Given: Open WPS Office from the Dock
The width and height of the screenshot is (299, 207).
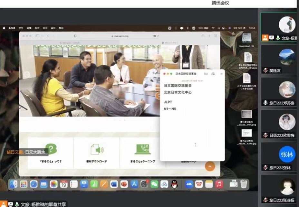Looking at the screenshot, I should point(199,184).
